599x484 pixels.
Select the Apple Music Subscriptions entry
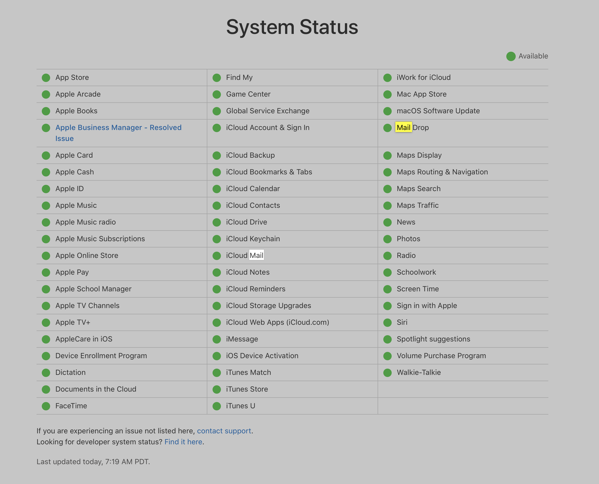coord(100,239)
